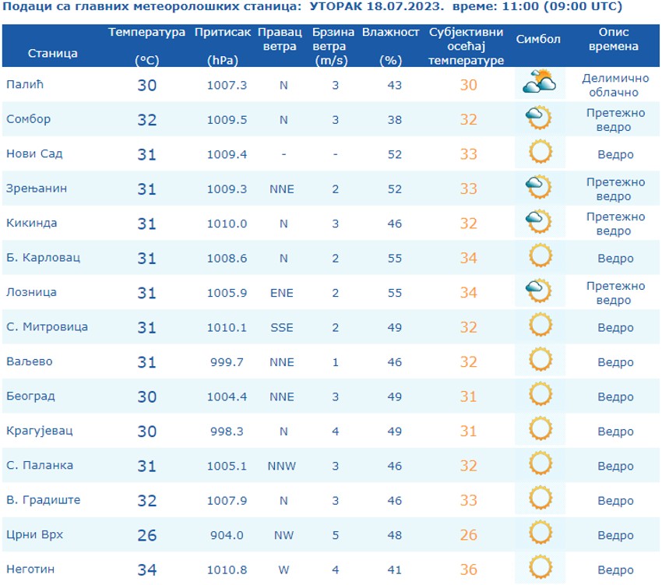Viewport: 662px width, 585px height.
Task: Click wind direction SSE for С. Митровица
Action: click(282, 327)
